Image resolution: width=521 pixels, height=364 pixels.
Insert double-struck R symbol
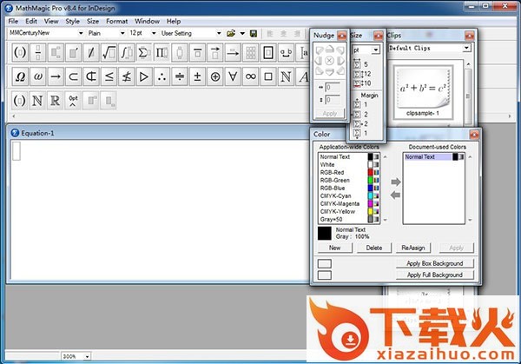tap(56, 101)
